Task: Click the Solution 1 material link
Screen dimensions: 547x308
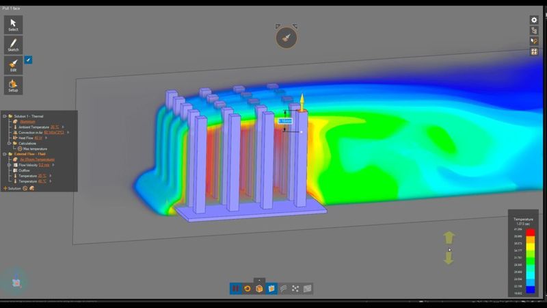Action: 27,122
